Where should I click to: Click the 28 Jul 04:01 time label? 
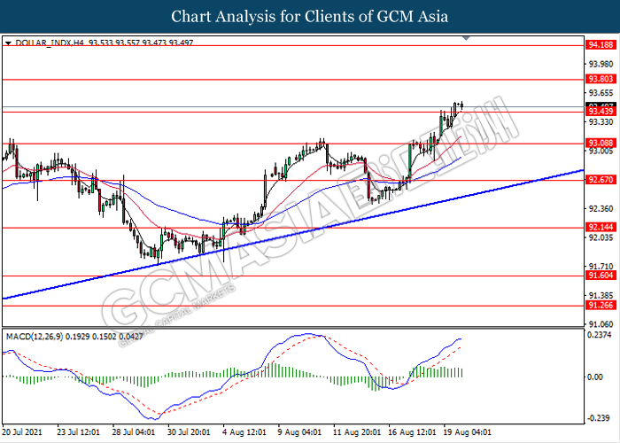pos(133,432)
